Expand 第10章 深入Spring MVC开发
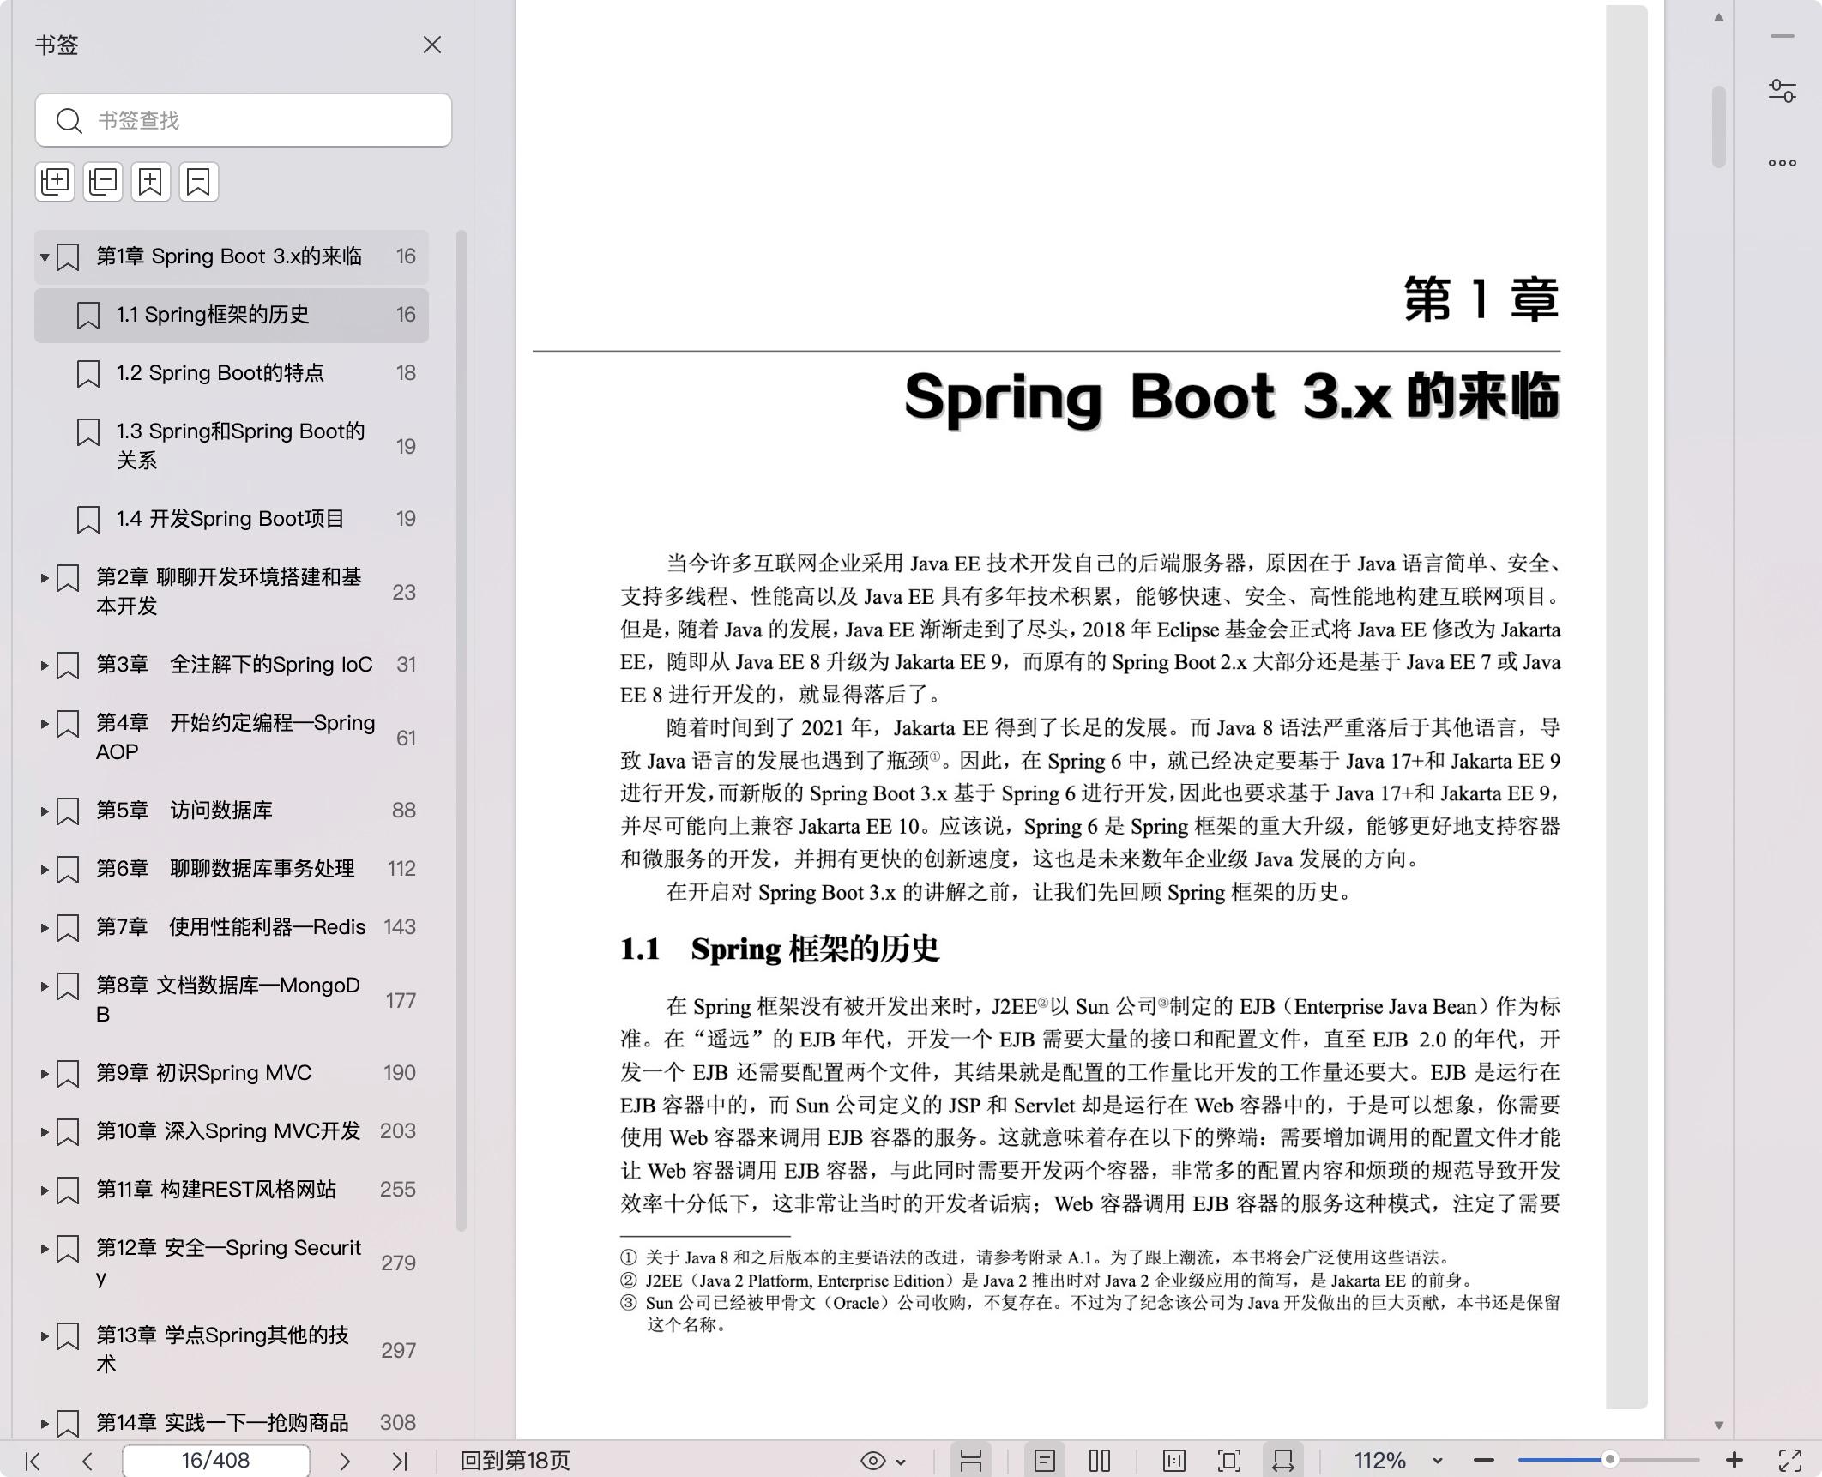 click(45, 1131)
